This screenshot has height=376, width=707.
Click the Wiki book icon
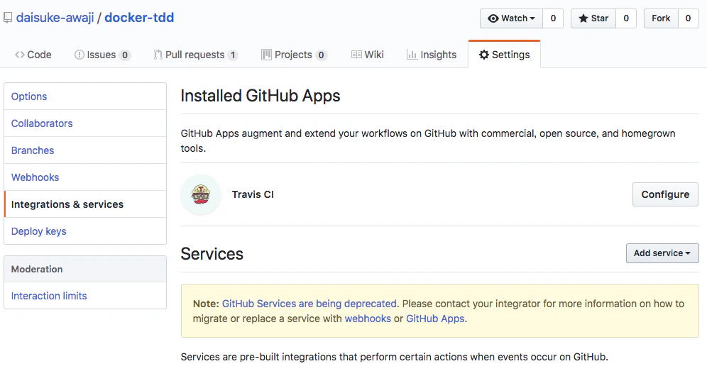coord(356,55)
